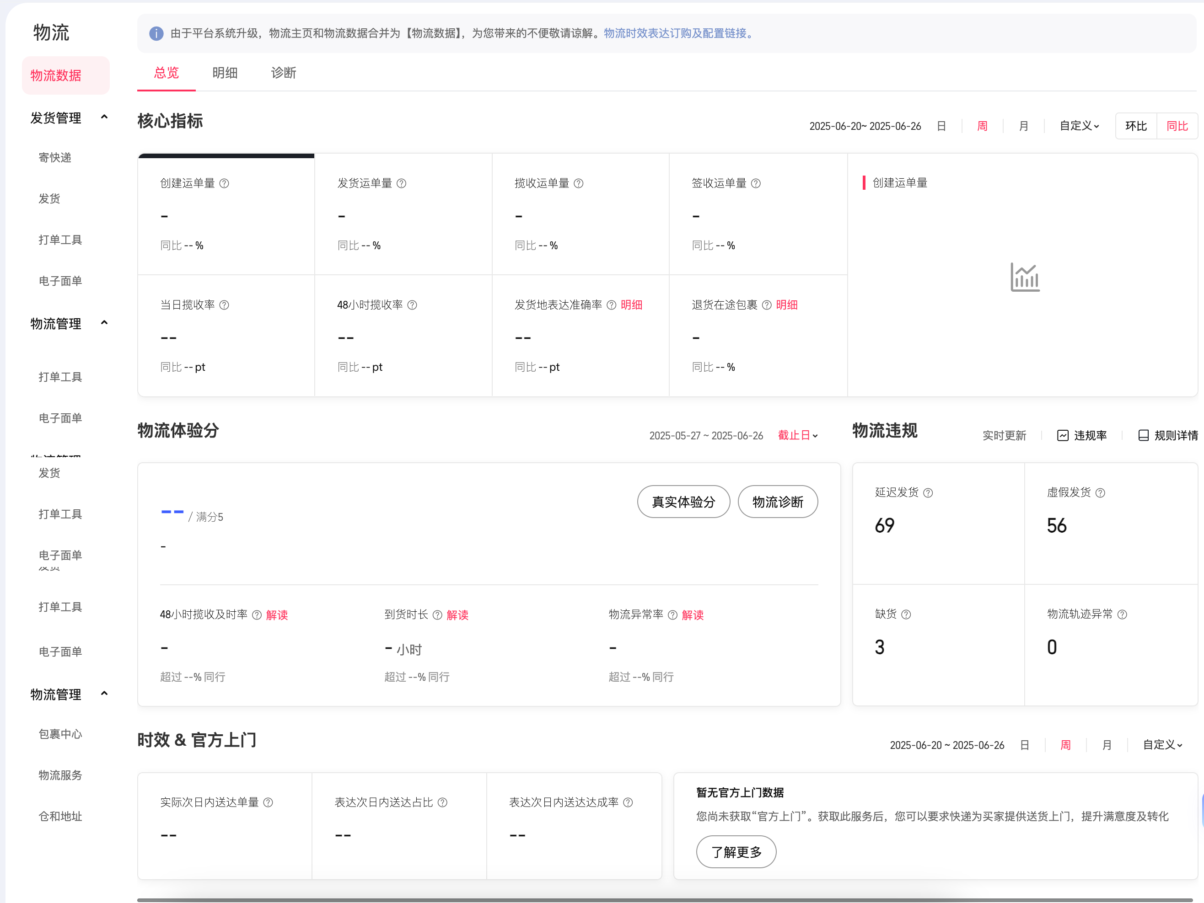Select 日 granularity for 核心指标
This screenshot has height=903, width=1204.
941,126
